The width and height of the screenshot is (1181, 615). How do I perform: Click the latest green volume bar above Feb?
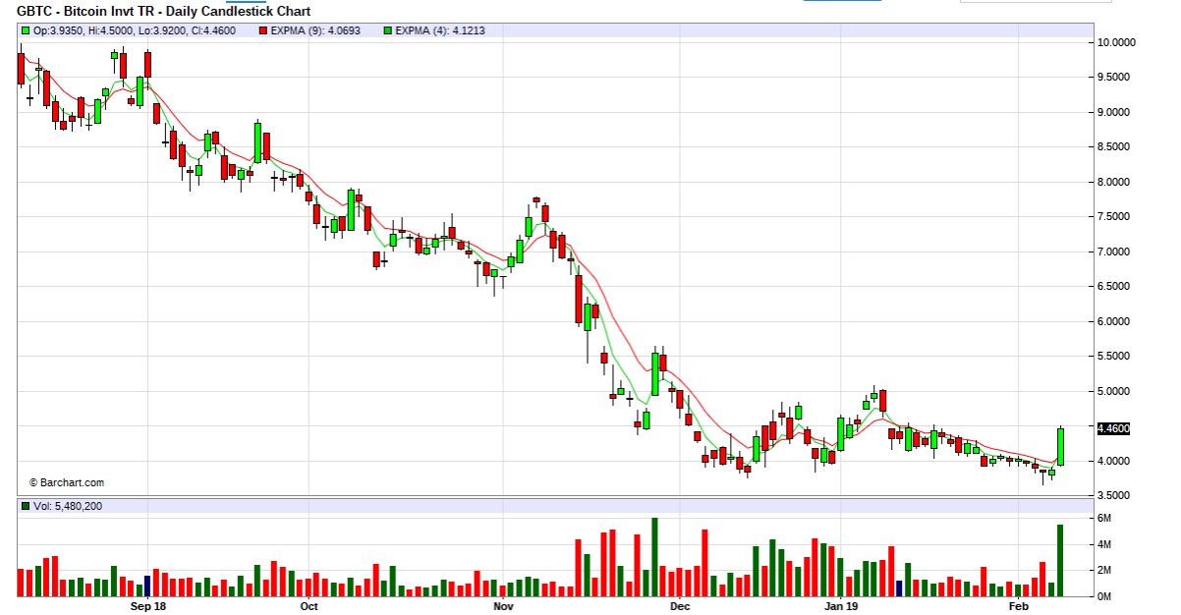(x=1060, y=560)
